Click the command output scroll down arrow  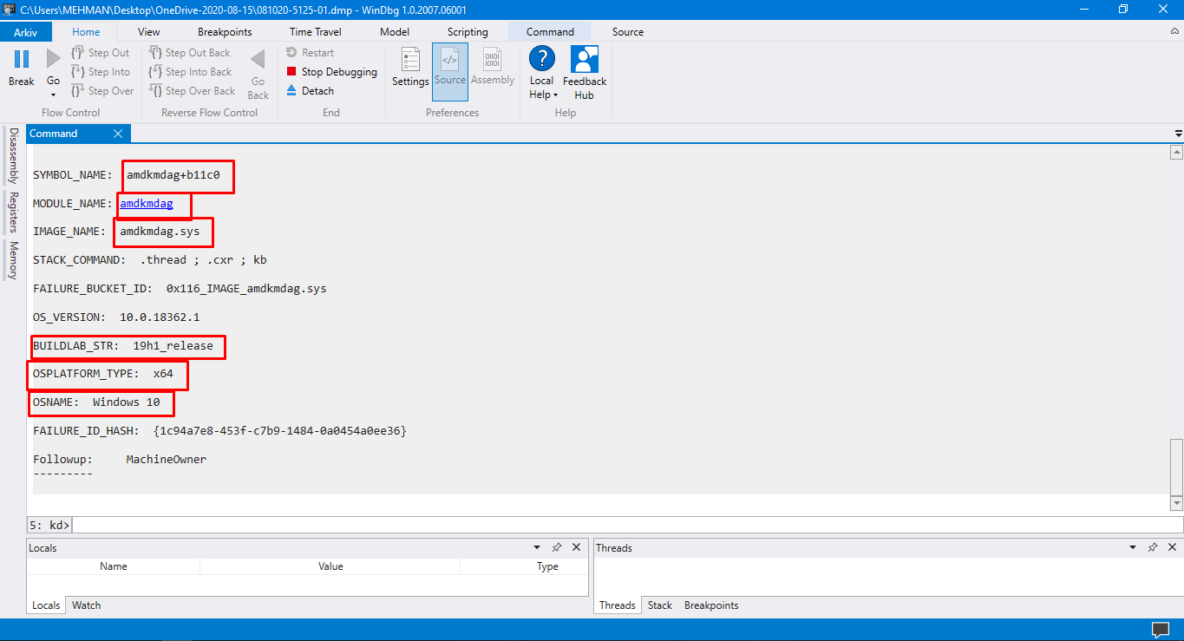click(1176, 503)
